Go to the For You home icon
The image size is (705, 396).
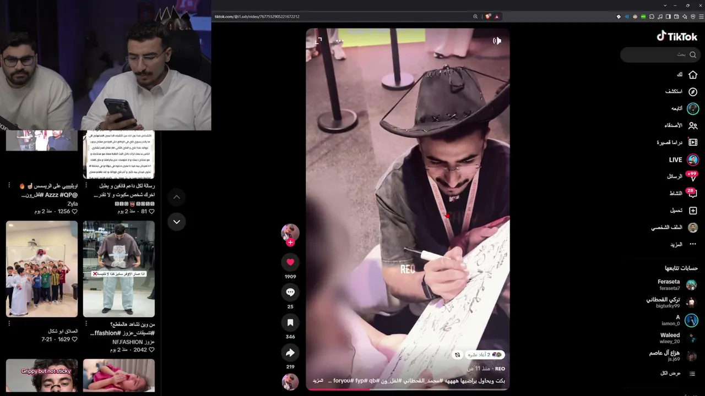pyautogui.click(x=693, y=75)
